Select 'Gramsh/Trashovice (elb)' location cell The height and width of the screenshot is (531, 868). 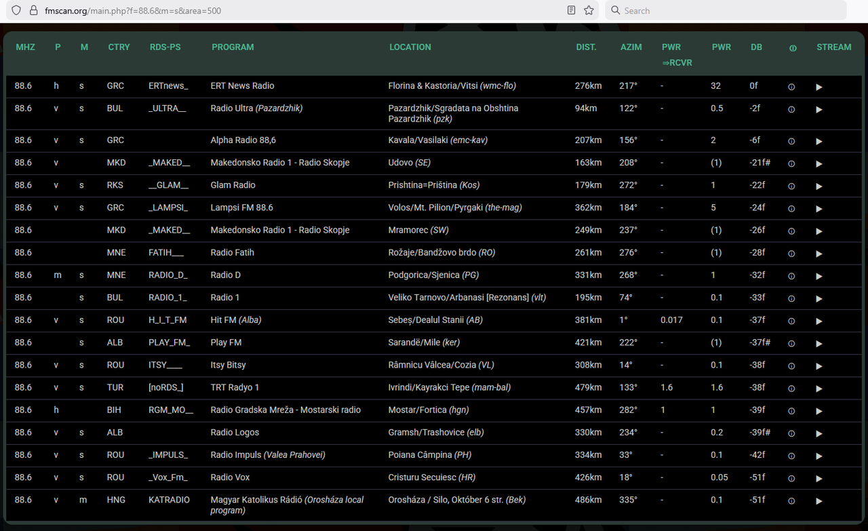436,432
